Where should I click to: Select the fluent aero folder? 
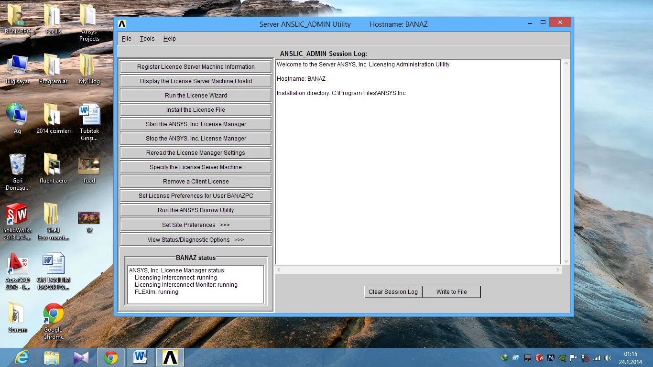click(53, 169)
